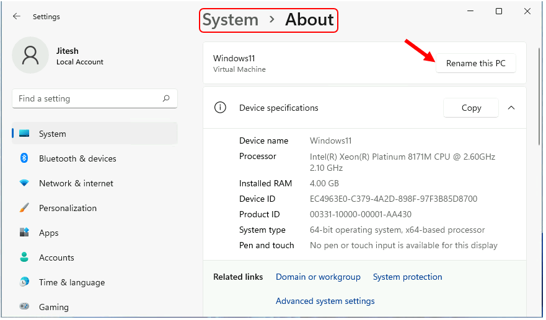Click System in the breadcrumb
This screenshot has width=546, height=320.
[x=231, y=20]
